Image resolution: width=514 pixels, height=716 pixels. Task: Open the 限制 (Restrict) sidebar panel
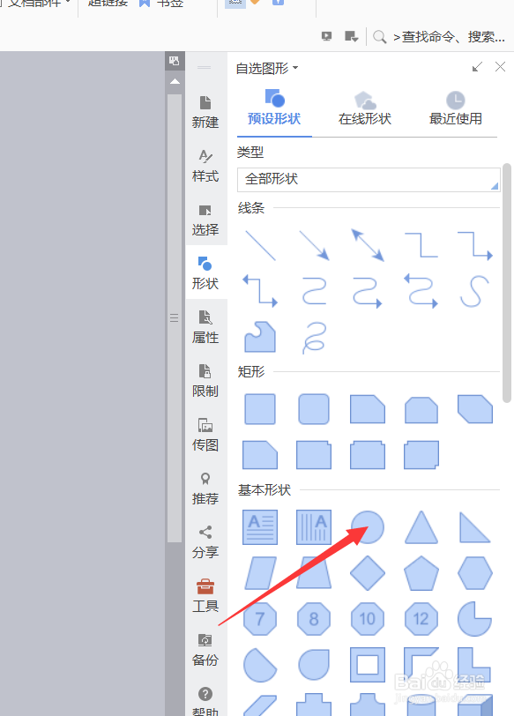click(x=205, y=381)
